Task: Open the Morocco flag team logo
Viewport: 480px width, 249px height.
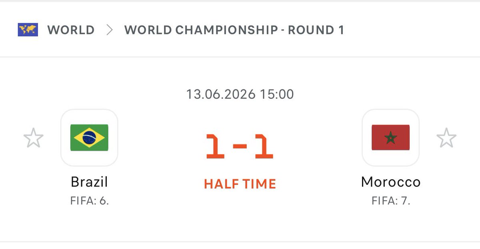Action: pos(390,138)
